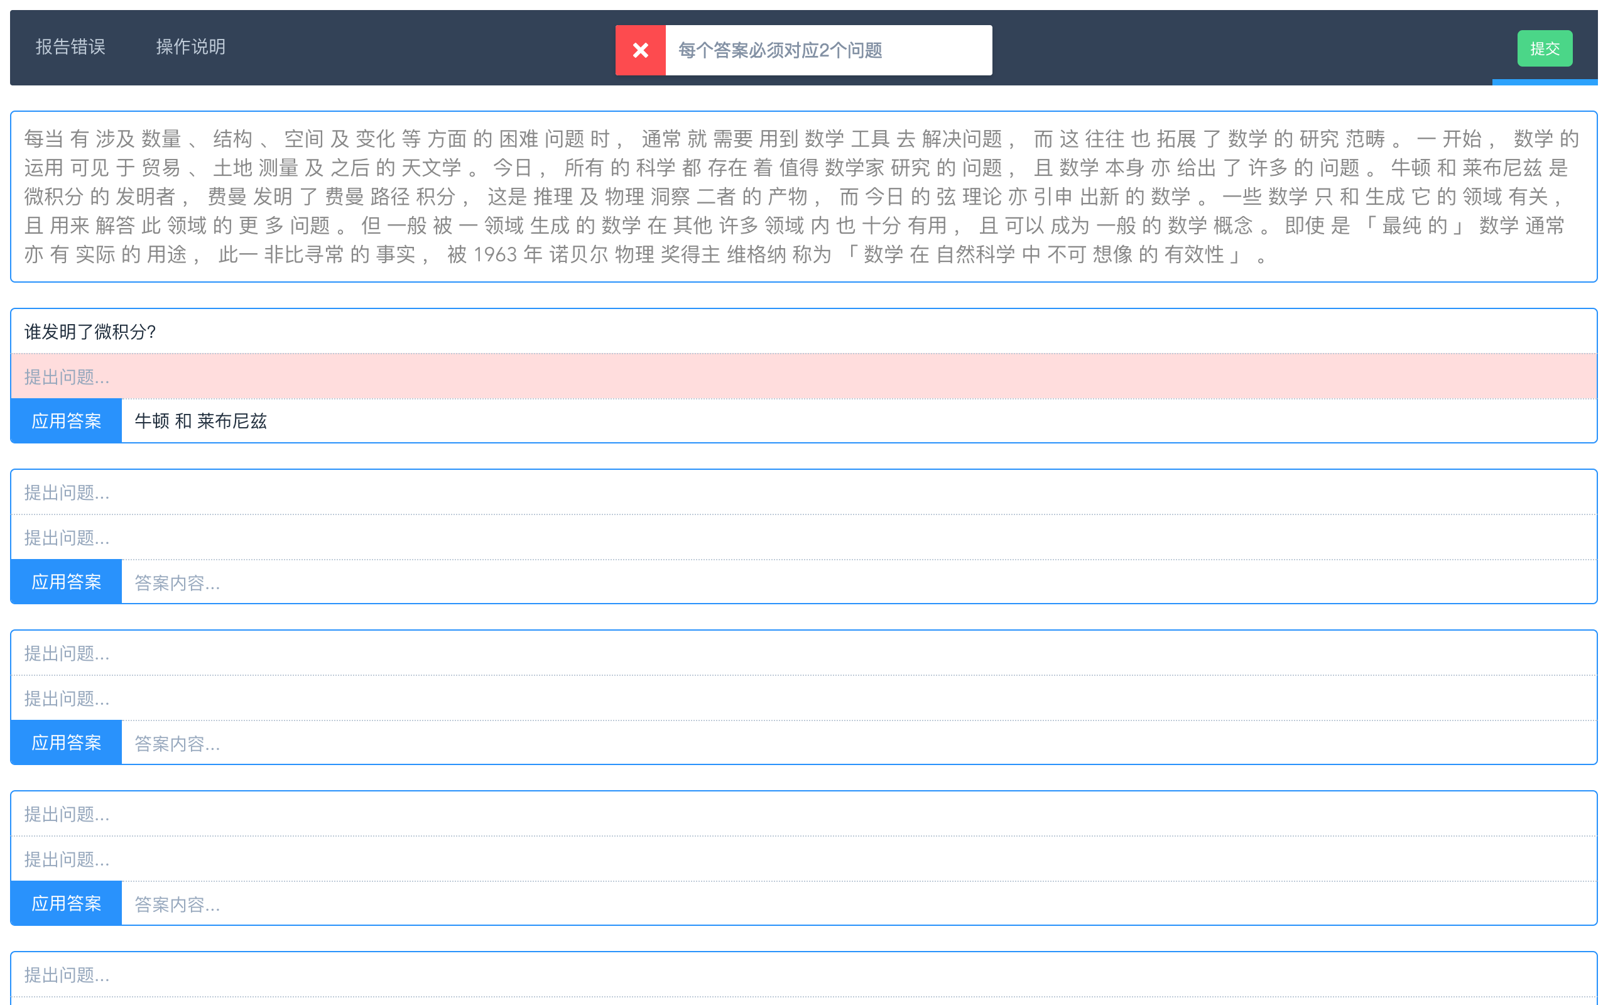Viewport: 1608px width, 1005px height.
Task: Focus first question field of third card
Action: coord(803,653)
